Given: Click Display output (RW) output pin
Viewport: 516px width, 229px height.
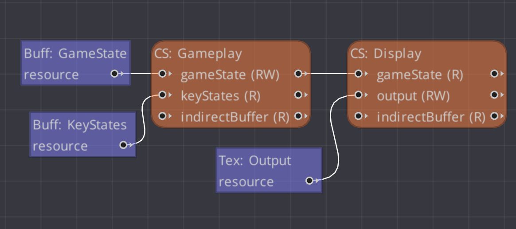Looking at the screenshot, I should [x=494, y=95].
